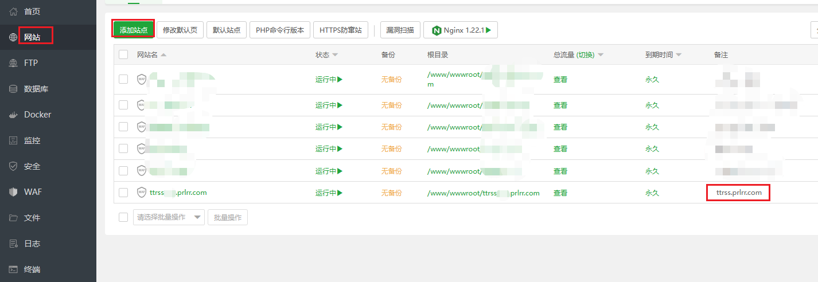Click the WAF shield icon beside ttrss site
Image resolution: width=818 pixels, height=282 pixels.
[141, 193]
